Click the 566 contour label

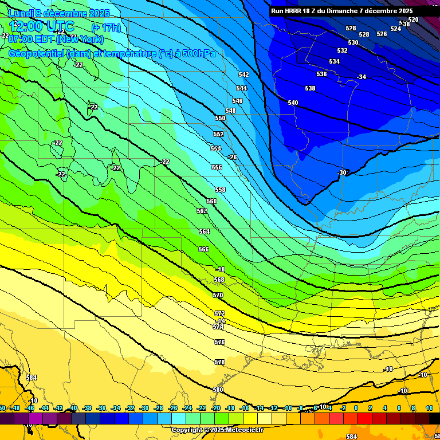pos(203,249)
